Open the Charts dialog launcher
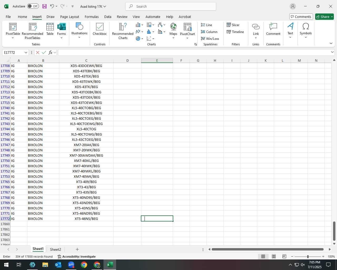The height and width of the screenshot is (270, 337). (x=196, y=44)
